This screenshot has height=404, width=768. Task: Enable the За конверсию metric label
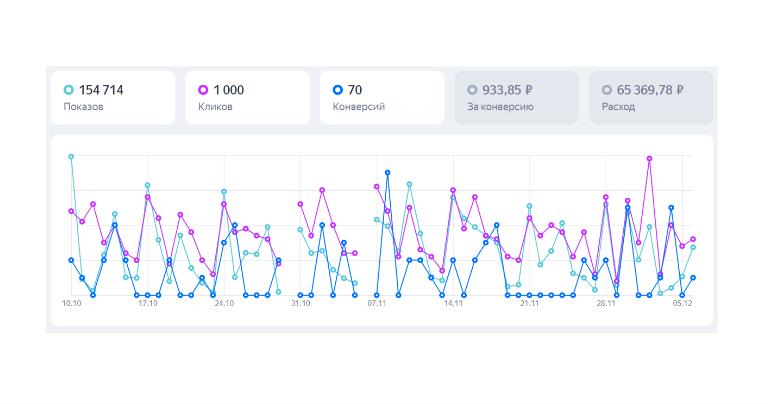(500, 107)
